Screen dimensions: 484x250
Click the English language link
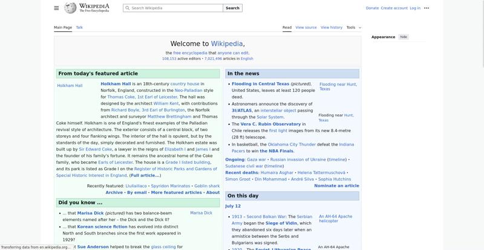(247, 59)
